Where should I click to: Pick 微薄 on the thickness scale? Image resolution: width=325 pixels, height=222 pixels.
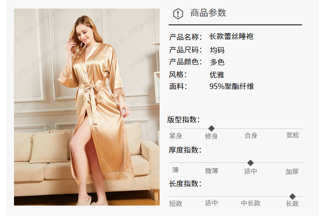point(211,171)
